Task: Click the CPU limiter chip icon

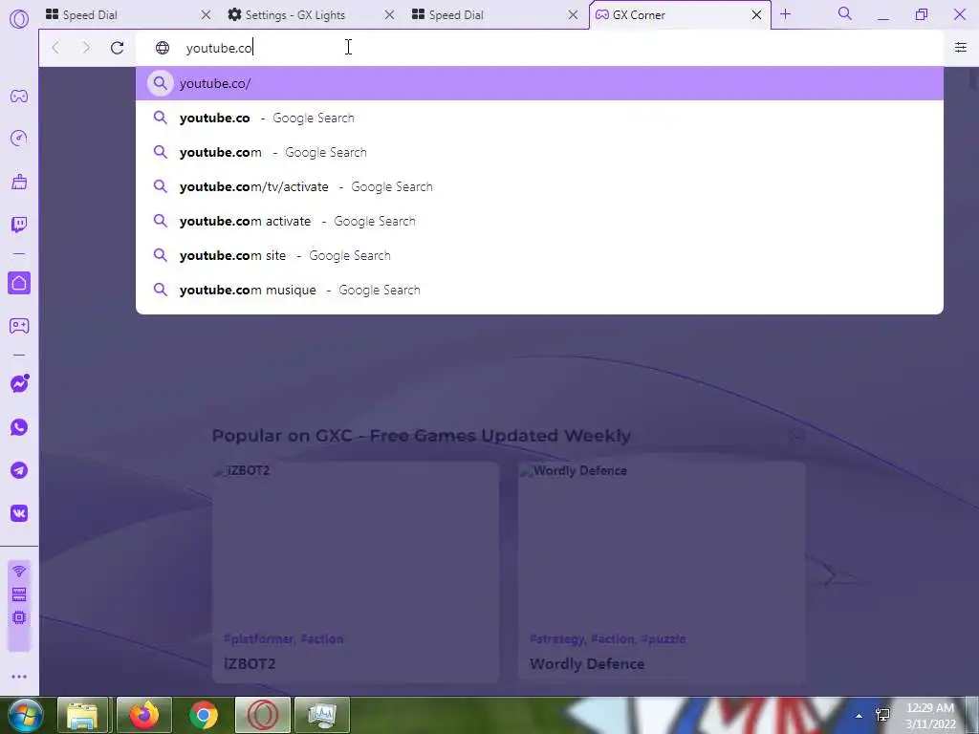Action: coord(19,617)
